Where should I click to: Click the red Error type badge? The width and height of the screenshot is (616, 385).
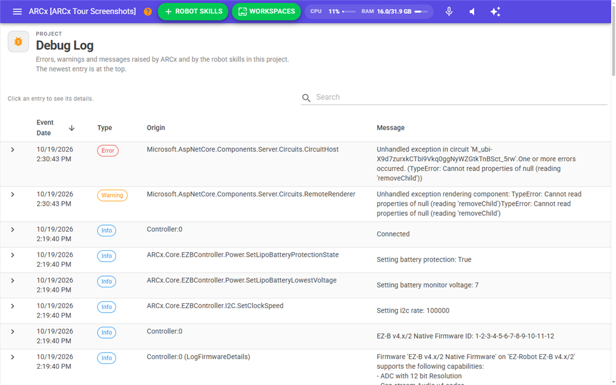tap(108, 150)
